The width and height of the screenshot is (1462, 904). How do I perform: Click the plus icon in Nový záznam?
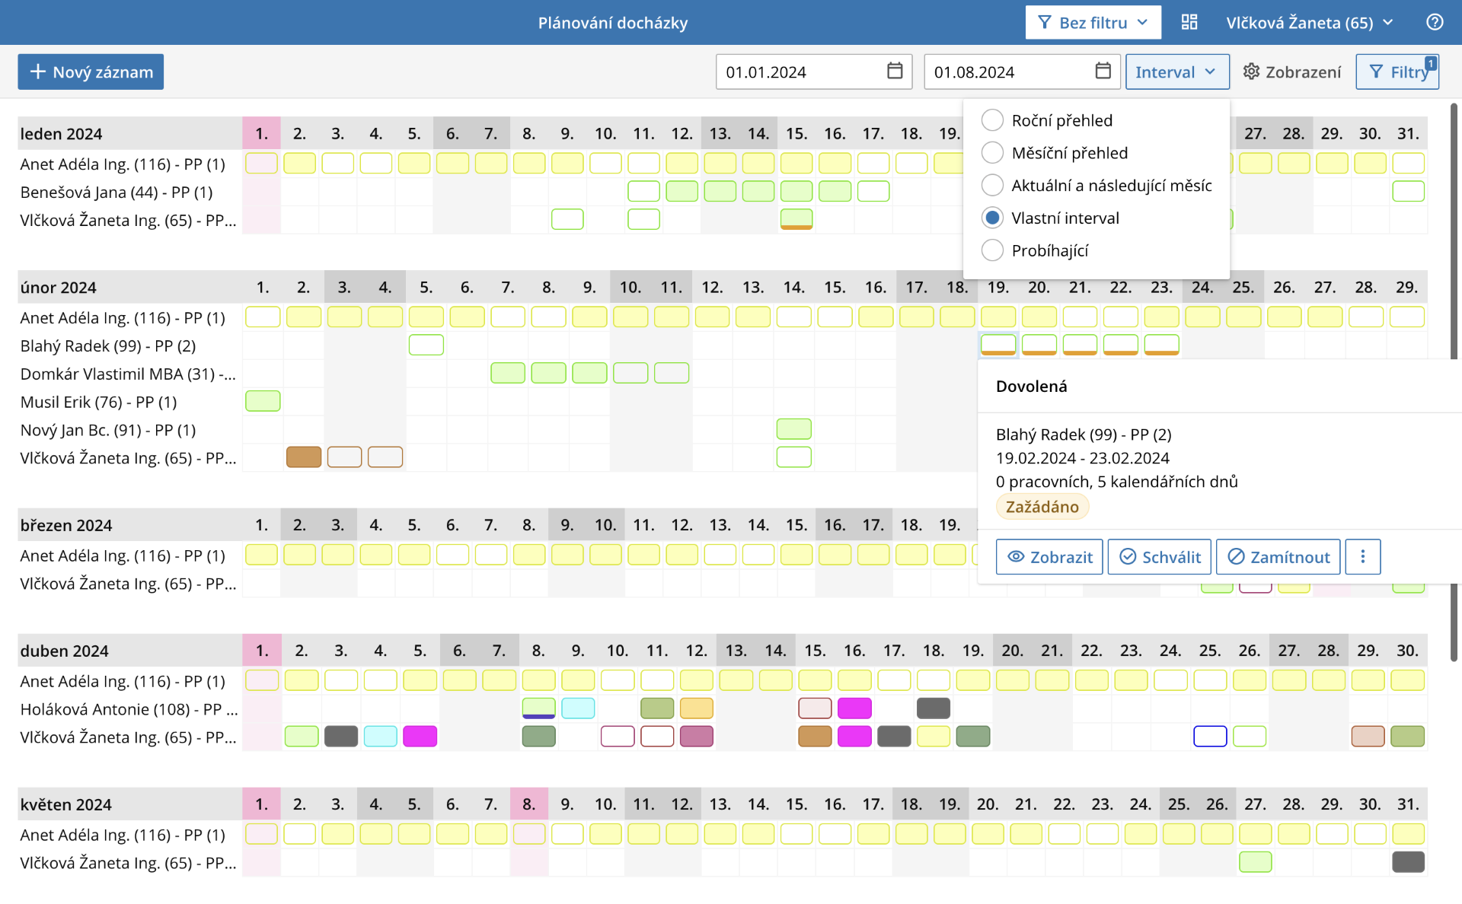(x=37, y=72)
